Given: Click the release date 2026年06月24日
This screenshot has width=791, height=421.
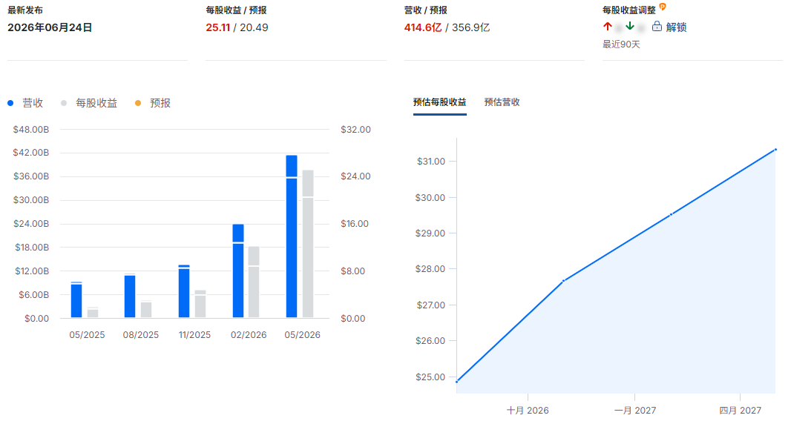Looking at the screenshot, I should tap(50, 27).
